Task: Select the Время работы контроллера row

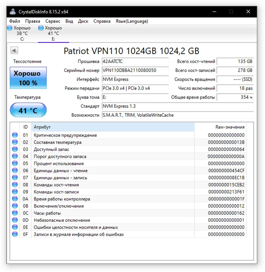Action: (x=128, y=199)
